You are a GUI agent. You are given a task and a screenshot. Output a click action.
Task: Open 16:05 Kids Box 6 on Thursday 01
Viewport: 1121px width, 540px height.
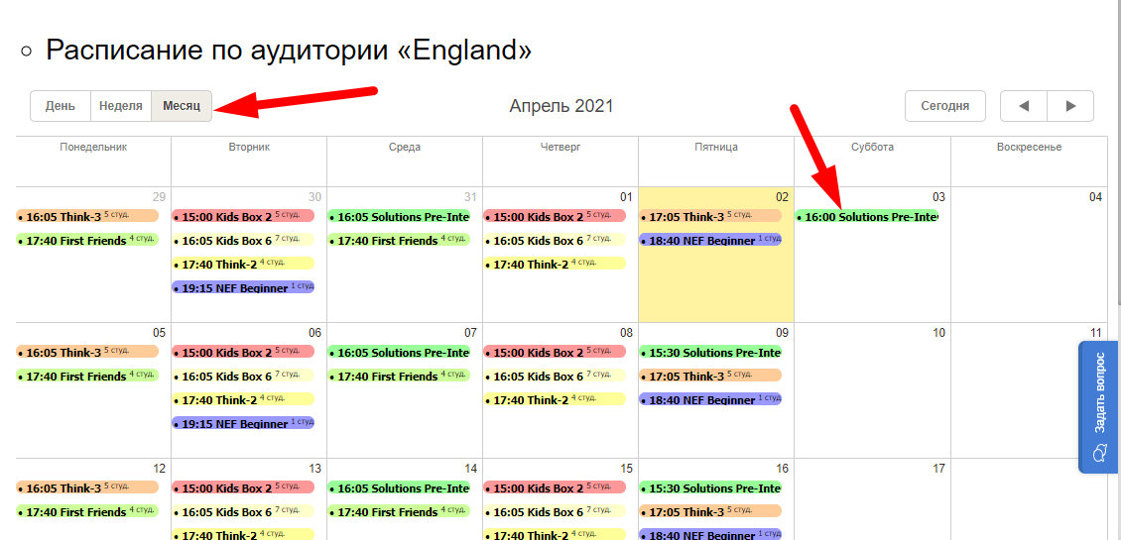[555, 240]
